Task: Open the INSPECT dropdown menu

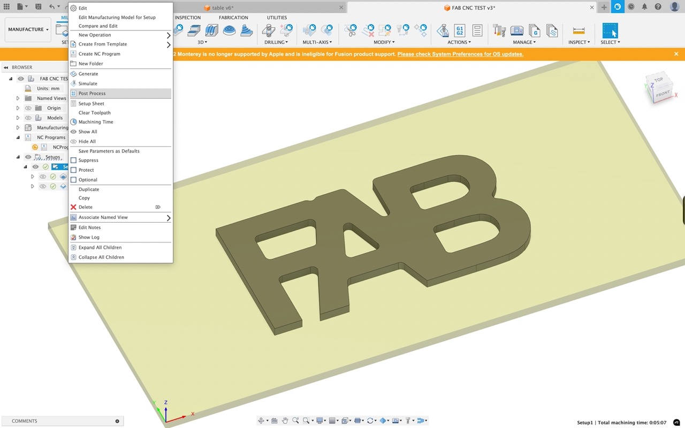Action: (x=579, y=42)
